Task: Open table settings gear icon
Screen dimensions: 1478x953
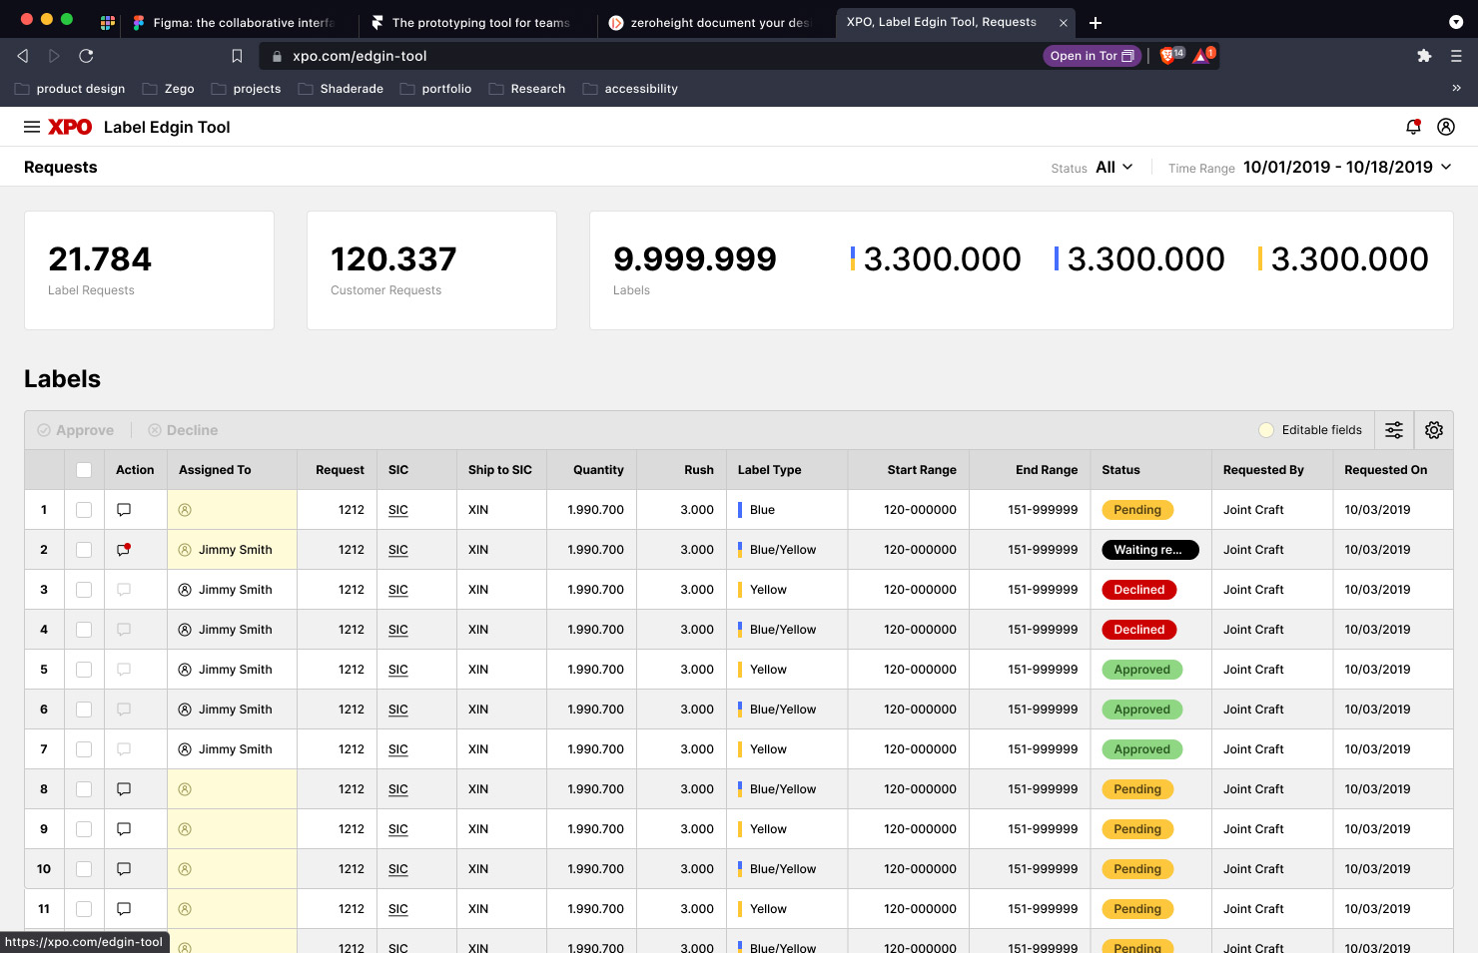Action: pyautogui.click(x=1434, y=430)
